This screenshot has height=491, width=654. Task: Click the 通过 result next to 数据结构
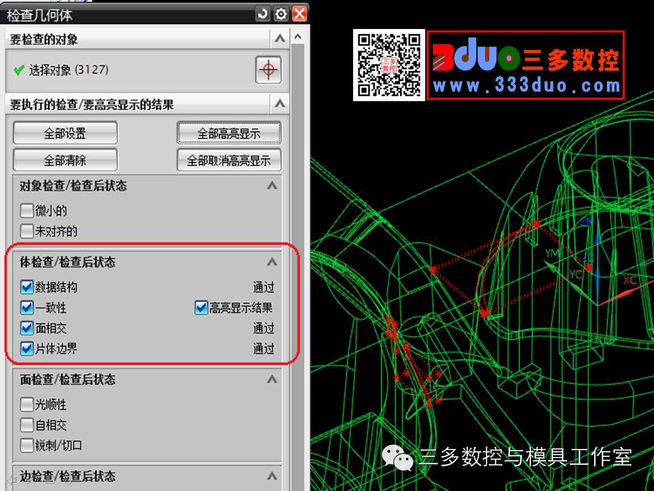(263, 287)
